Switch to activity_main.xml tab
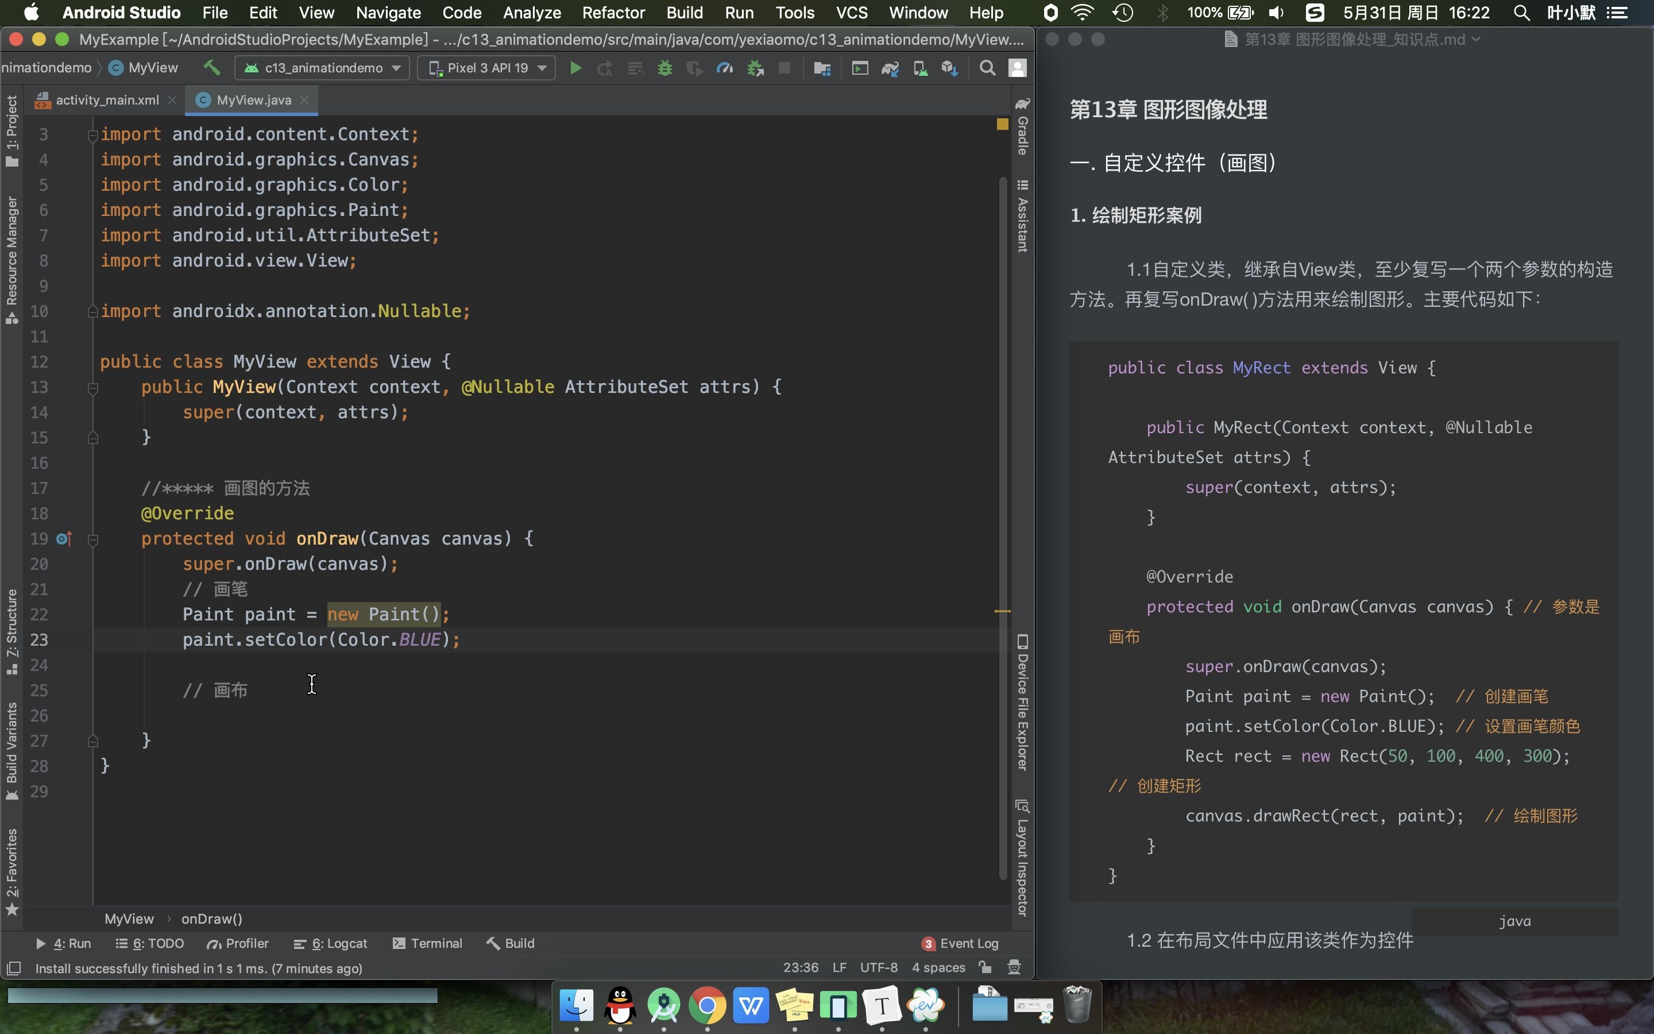1654x1034 pixels. 106,100
